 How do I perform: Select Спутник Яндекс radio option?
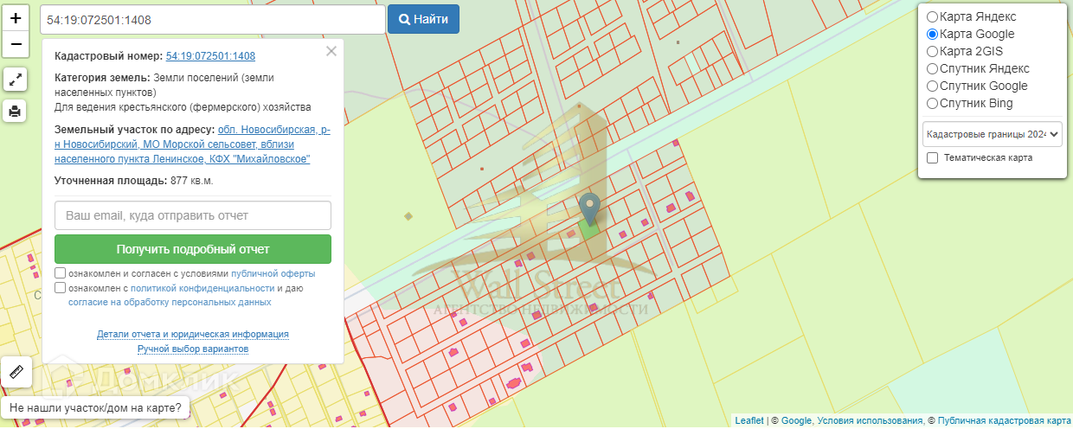point(932,68)
